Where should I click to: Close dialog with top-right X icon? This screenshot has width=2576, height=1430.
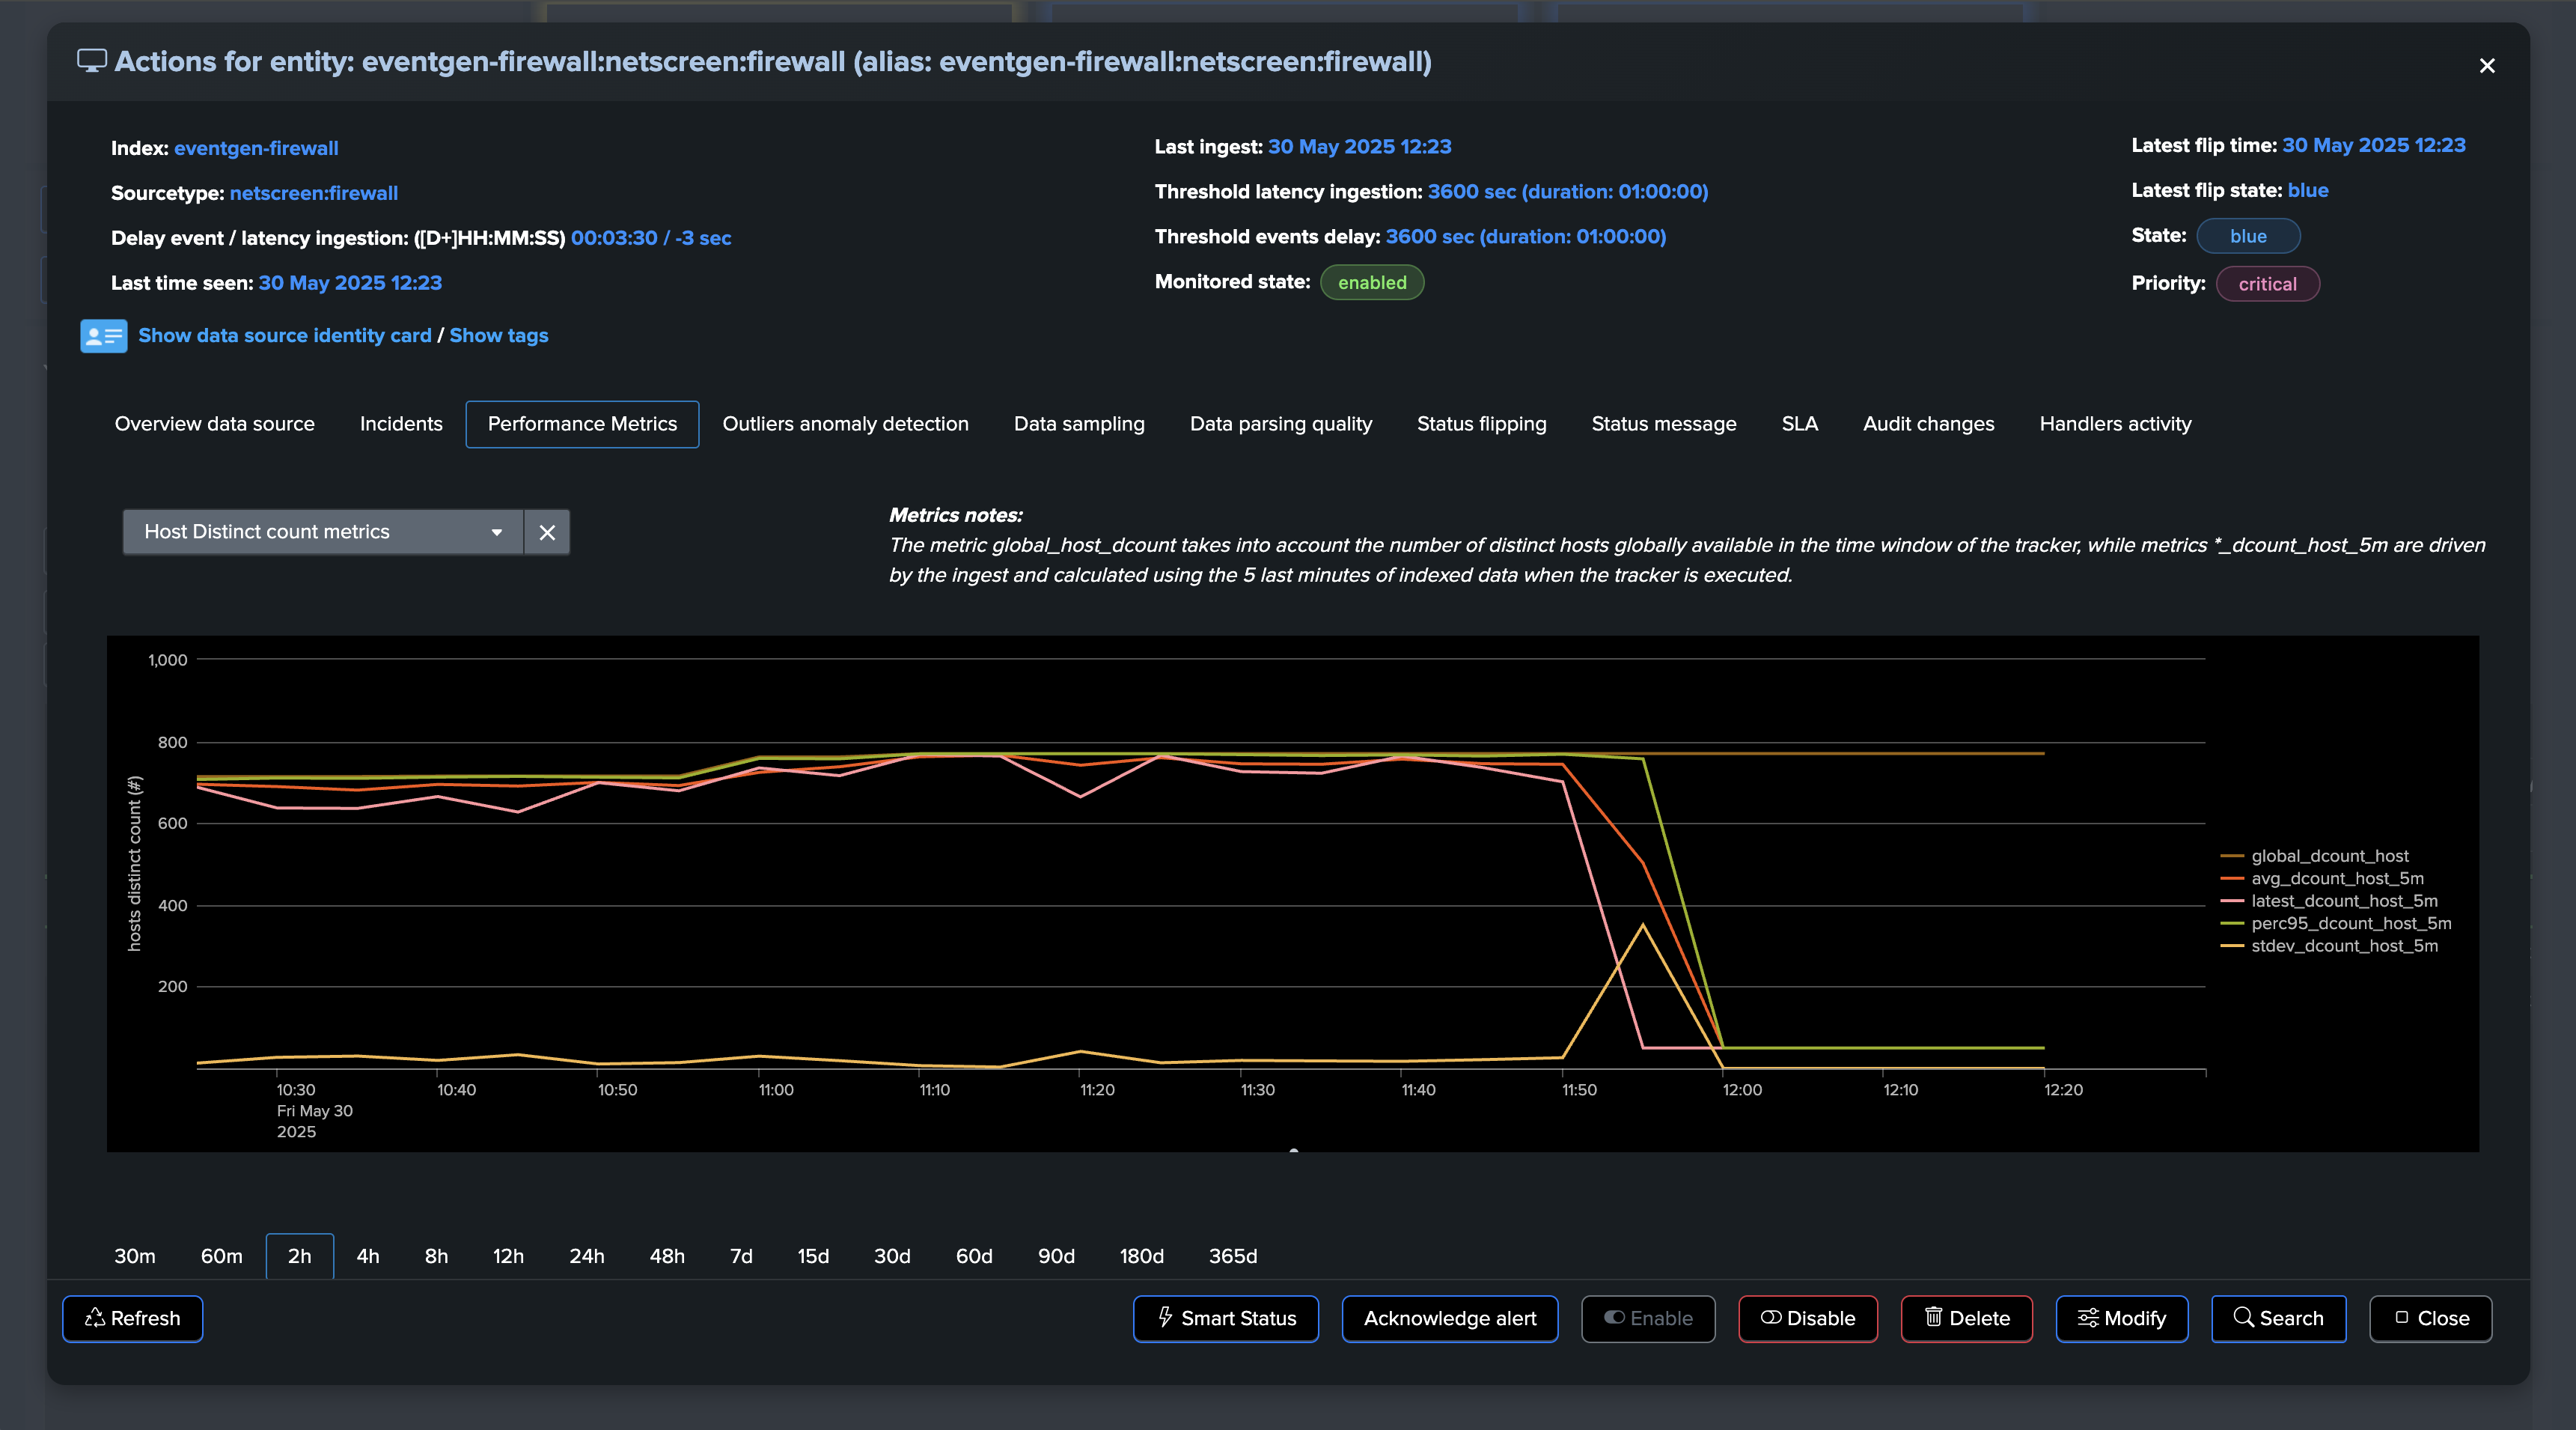(2486, 66)
